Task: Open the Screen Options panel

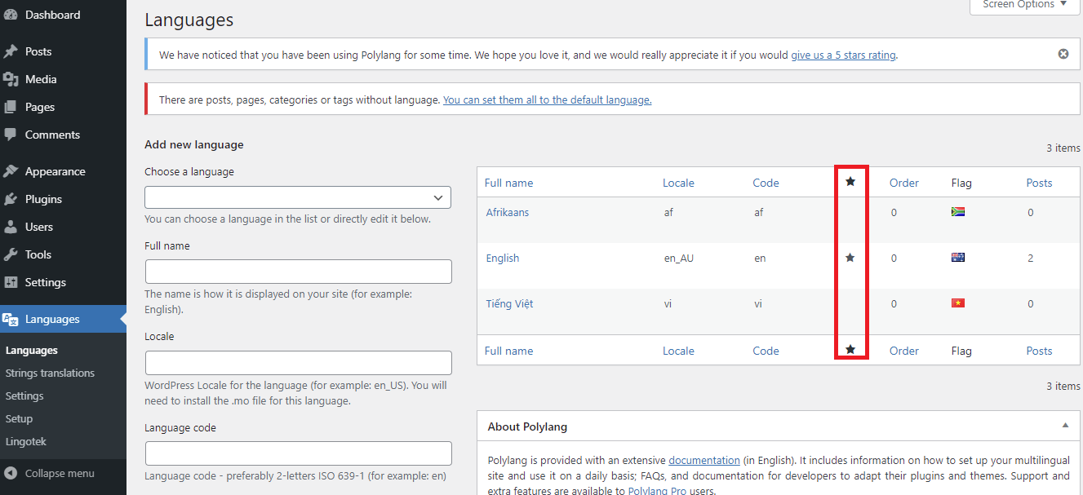Action: coord(1024,5)
